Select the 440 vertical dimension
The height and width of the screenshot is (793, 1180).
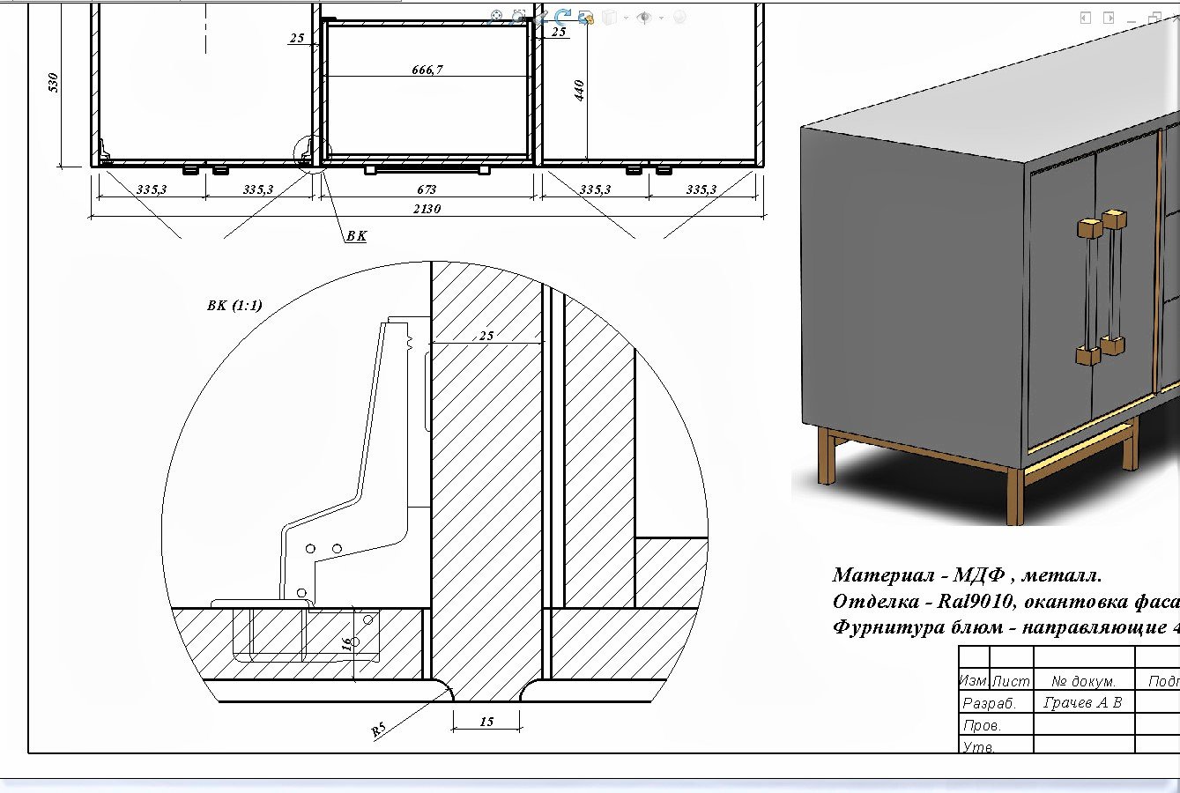pyautogui.click(x=580, y=90)
